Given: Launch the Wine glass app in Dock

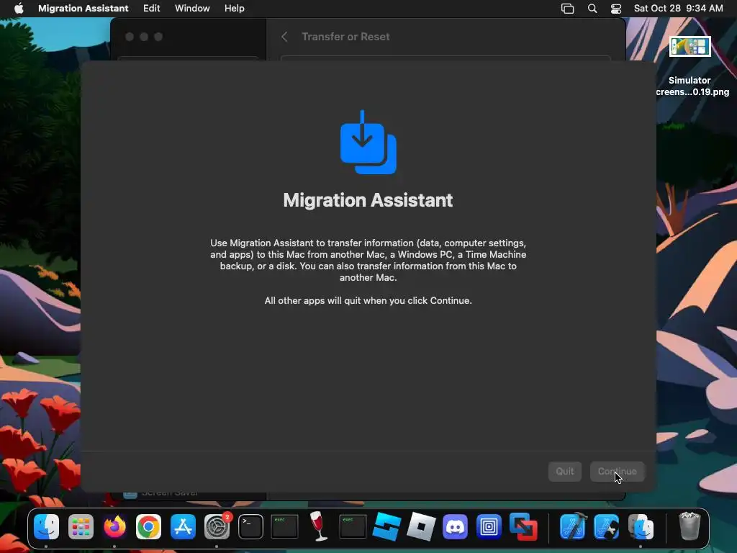Looking at the screenshot, I should [x=318, y=526].
